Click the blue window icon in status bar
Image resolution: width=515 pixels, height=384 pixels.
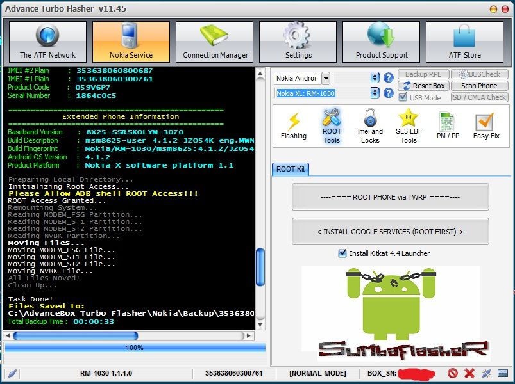[x=503, y=373]
